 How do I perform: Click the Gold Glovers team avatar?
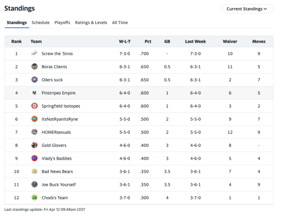coord(34,145)
